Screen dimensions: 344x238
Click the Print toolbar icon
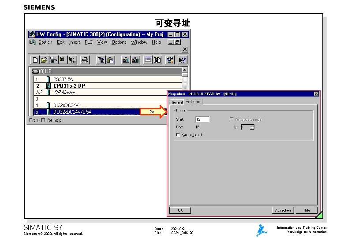(85, 60)
